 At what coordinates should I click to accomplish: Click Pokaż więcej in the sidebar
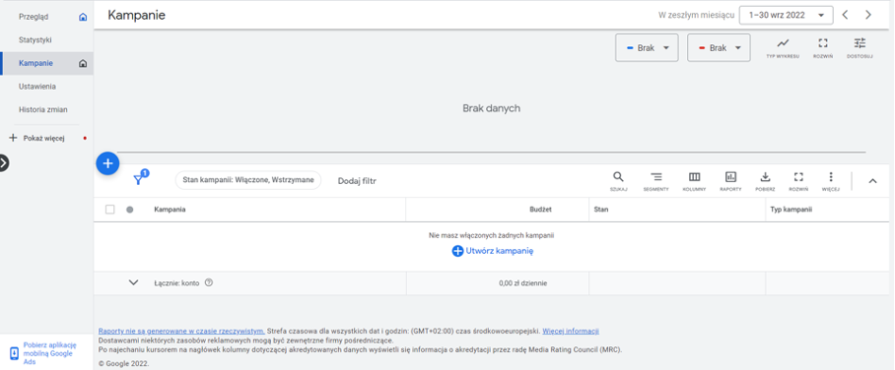(44, 138)
